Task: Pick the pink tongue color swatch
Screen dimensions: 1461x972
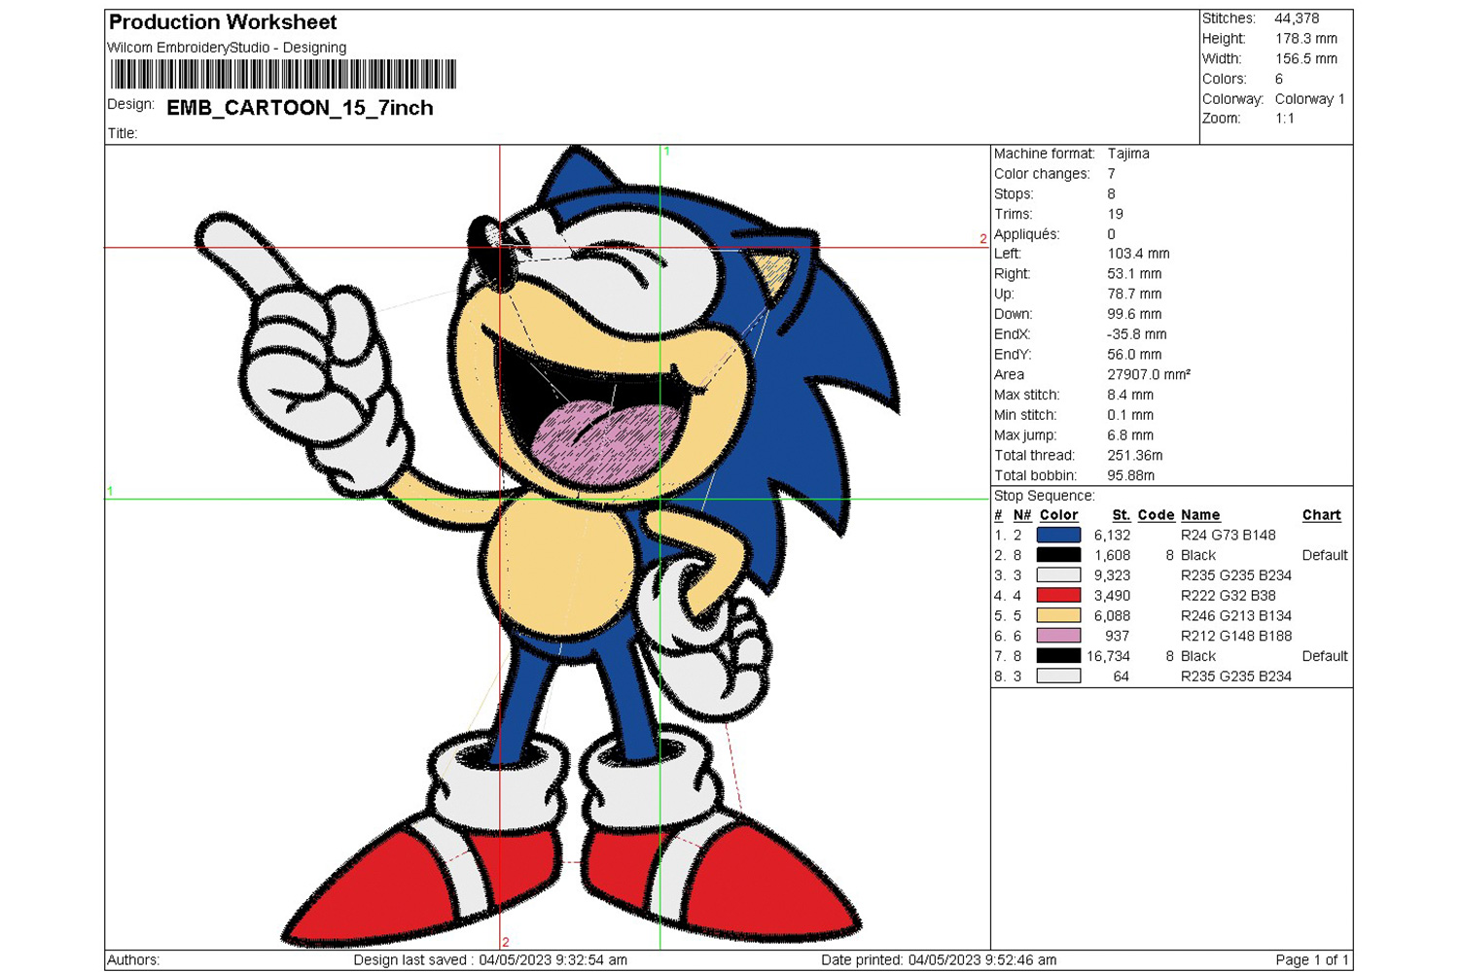Action: (x=1058, y=636)
